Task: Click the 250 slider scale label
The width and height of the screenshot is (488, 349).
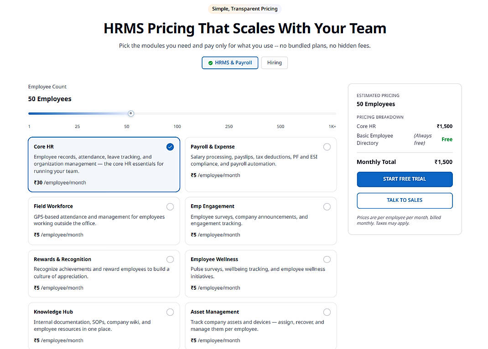Action: click(229, 127)
